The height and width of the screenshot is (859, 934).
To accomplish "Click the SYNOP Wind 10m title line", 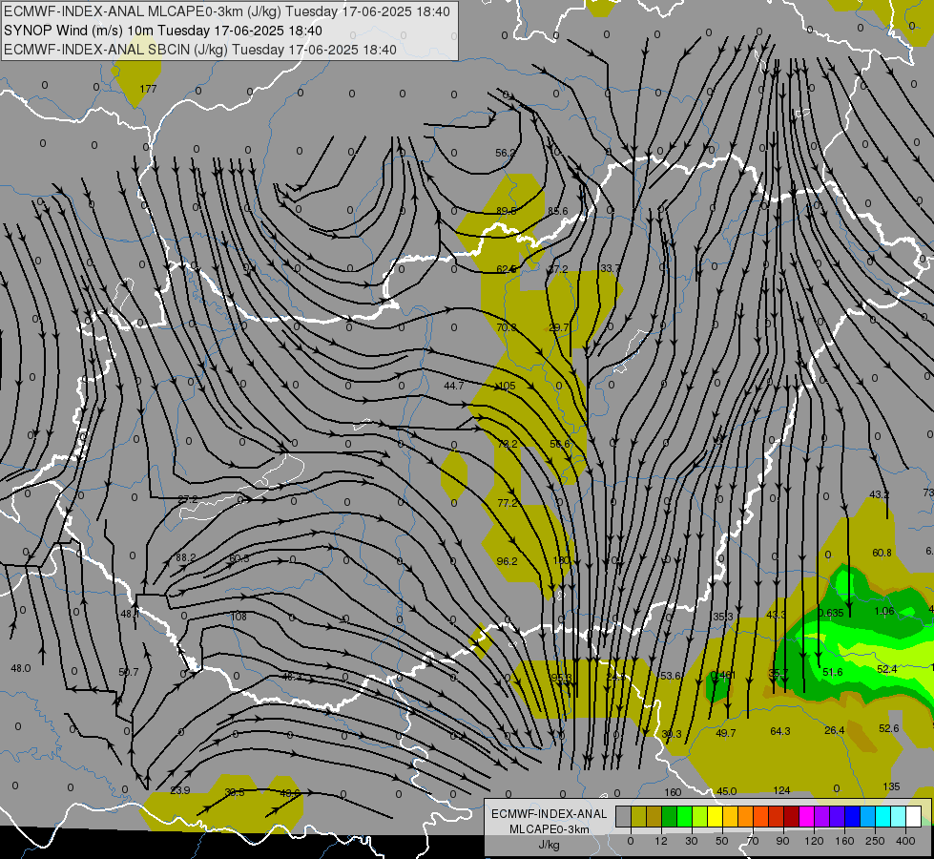I will [x=162, y=31].
